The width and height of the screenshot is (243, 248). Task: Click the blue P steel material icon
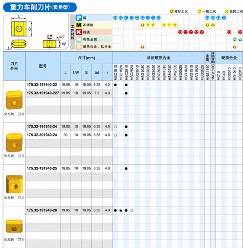click(79, 17)
